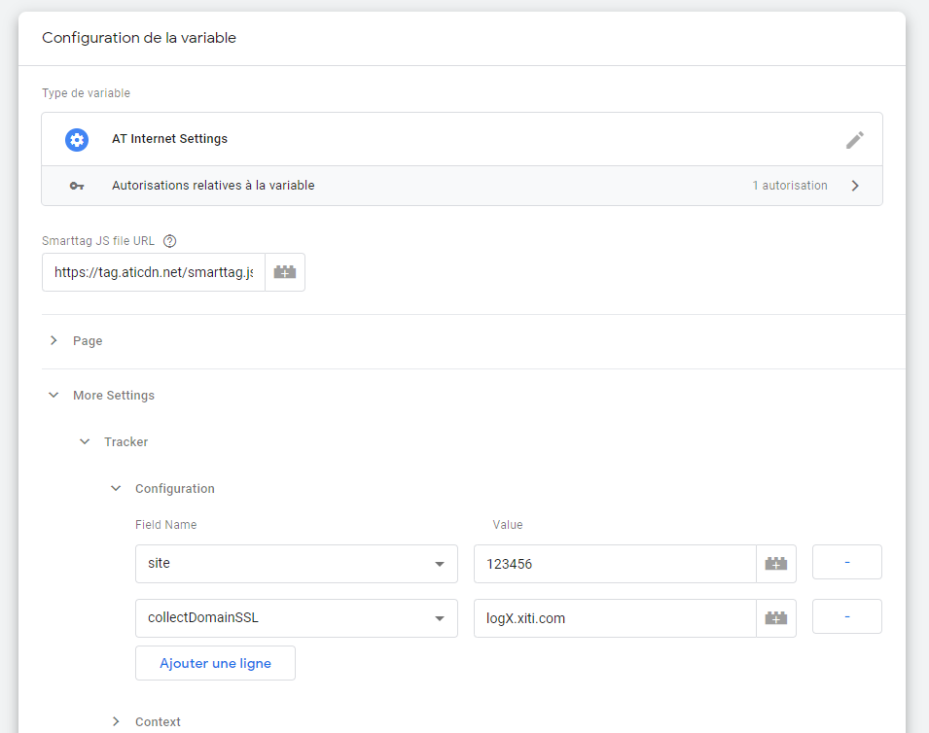The image size is (929, 733).
Task: Click variable picker icon beside Smarttag URL field
Action: (285, 272)
